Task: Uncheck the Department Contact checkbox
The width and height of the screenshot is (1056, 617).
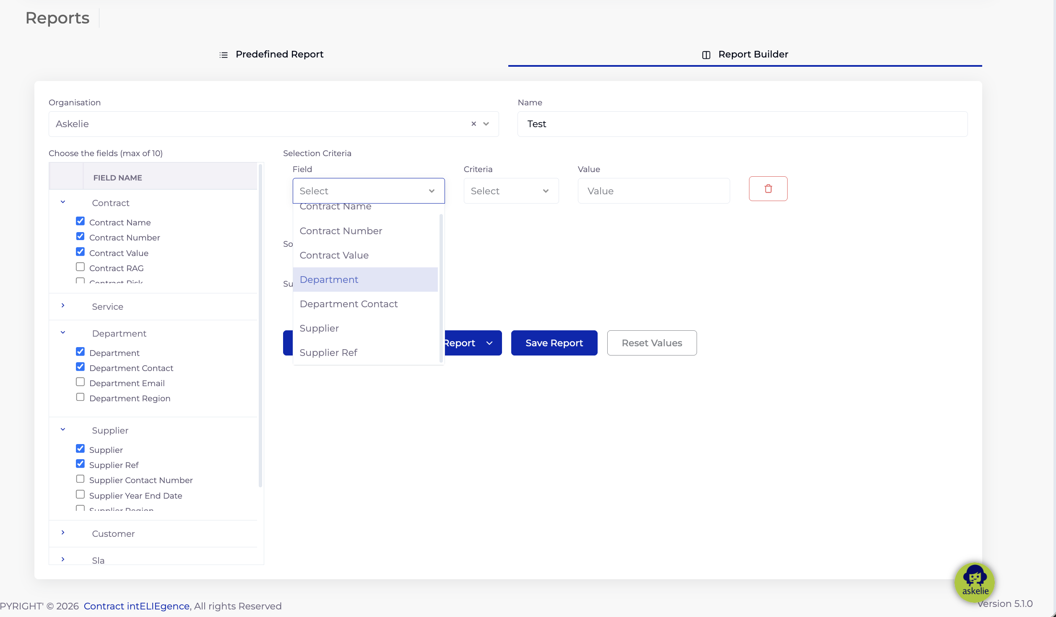Action: (80, 367)
